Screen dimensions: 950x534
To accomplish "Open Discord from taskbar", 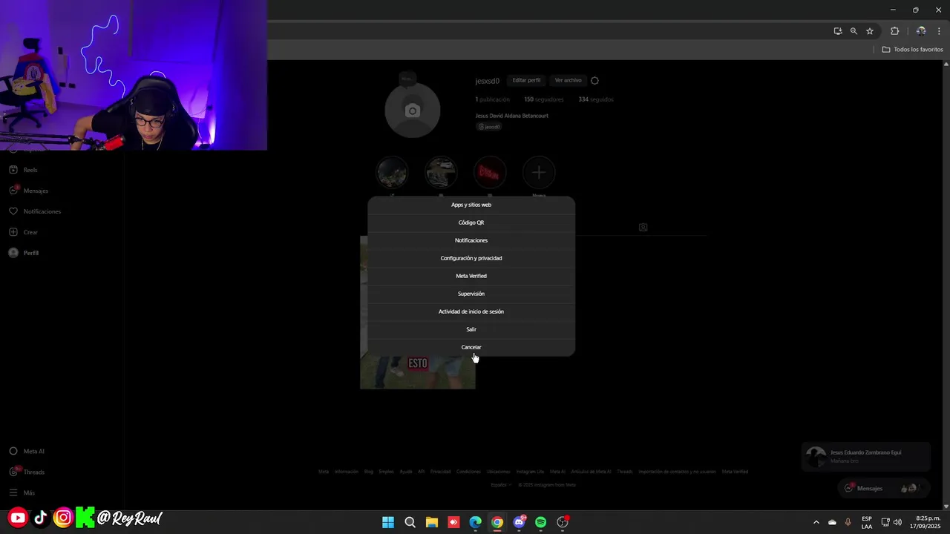I will [x=520, y=522].
